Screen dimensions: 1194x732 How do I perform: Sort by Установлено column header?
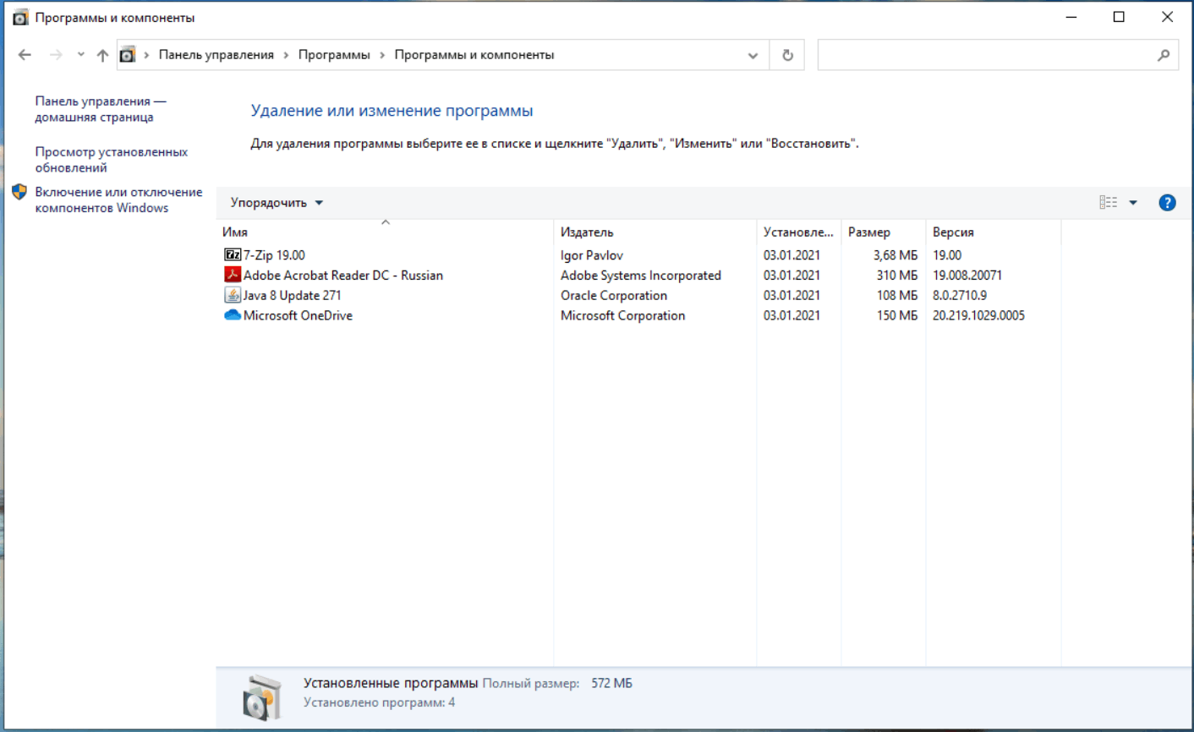pos(799,232)
